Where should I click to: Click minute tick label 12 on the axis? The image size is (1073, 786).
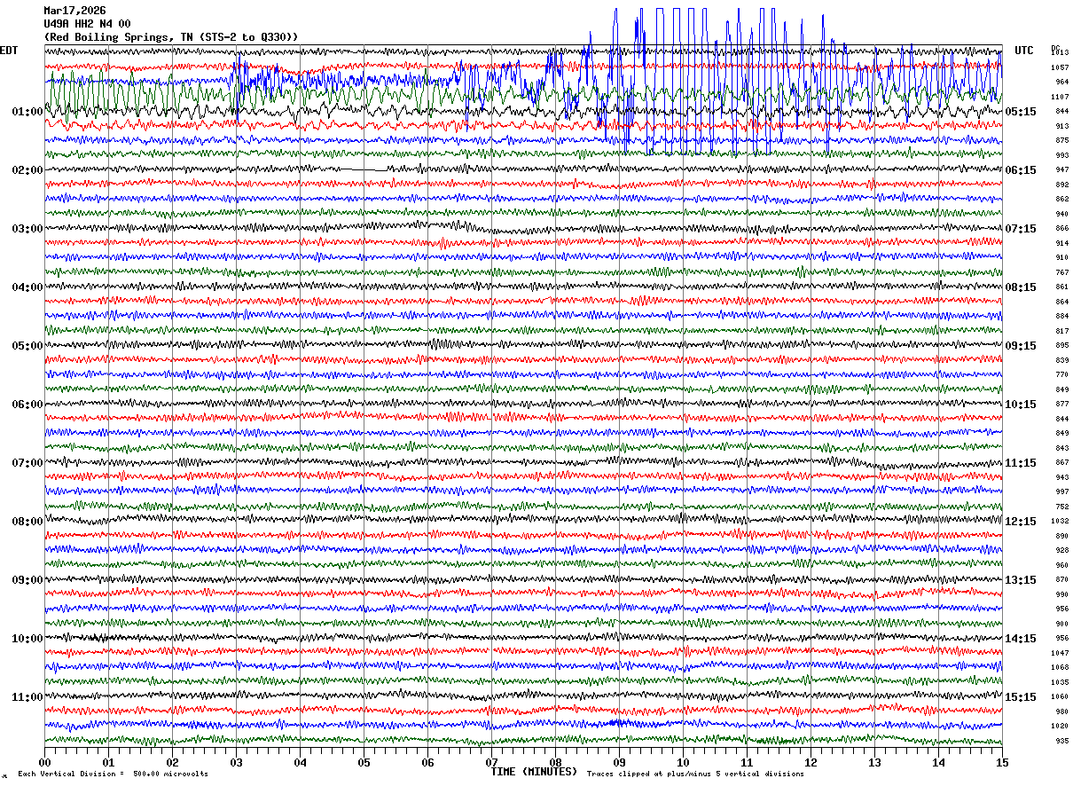tap(811, 762)
